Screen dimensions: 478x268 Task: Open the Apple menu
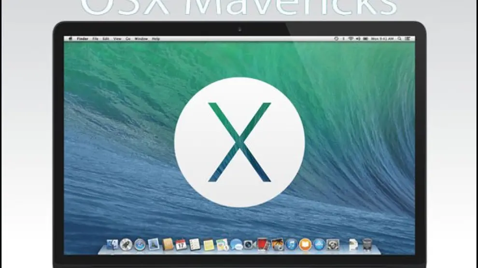pos(70,39)
